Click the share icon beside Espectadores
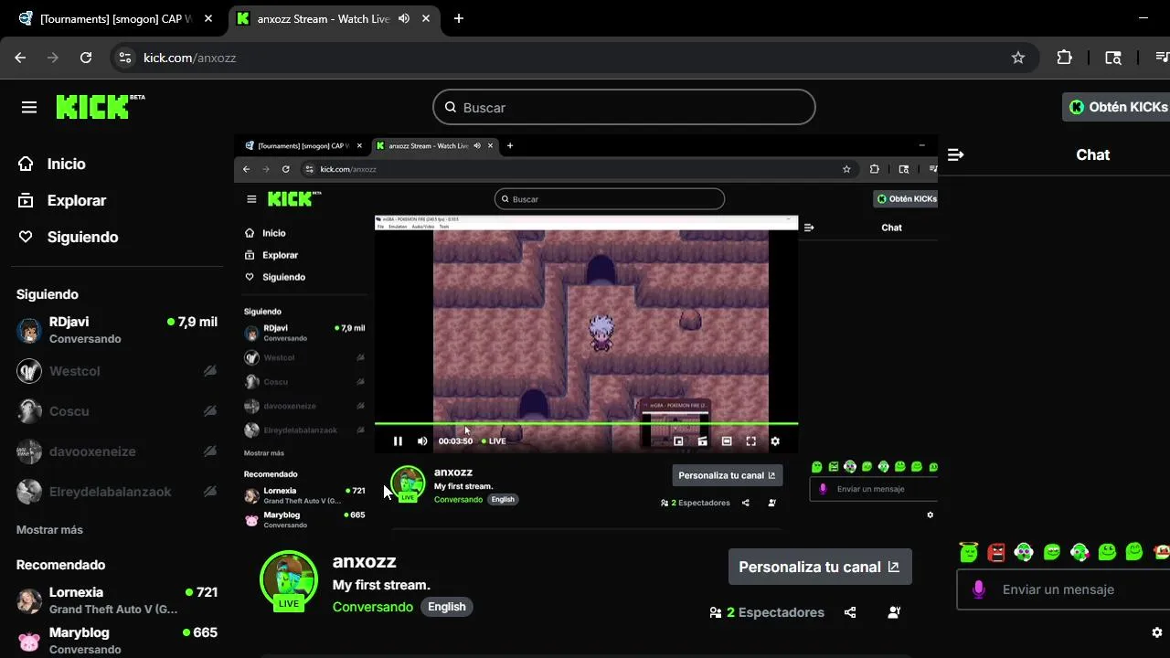This screenshot has width=1170, height=658. click(x=850, y=612)
